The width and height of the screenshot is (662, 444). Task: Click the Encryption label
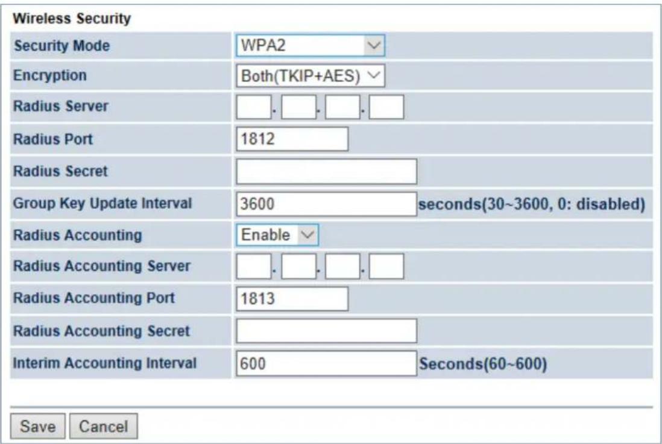(x=50, y=75)
